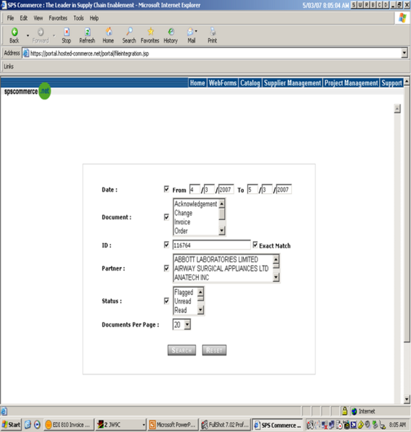Select Invoice in the Document list
Image resolution: width=411 pixels, height=432 pixels.
click(x=182, y=222)
